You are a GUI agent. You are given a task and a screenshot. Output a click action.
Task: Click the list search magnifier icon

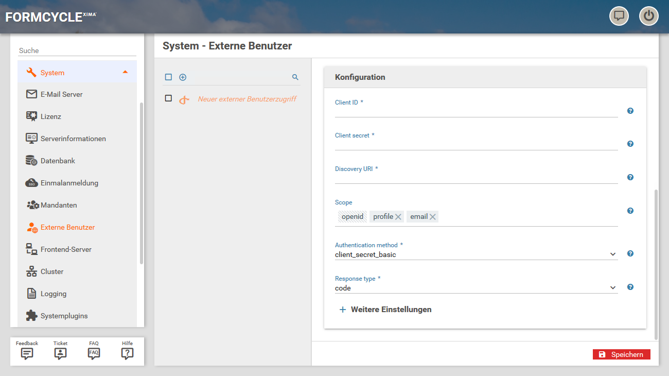click(x=295, y=77)
